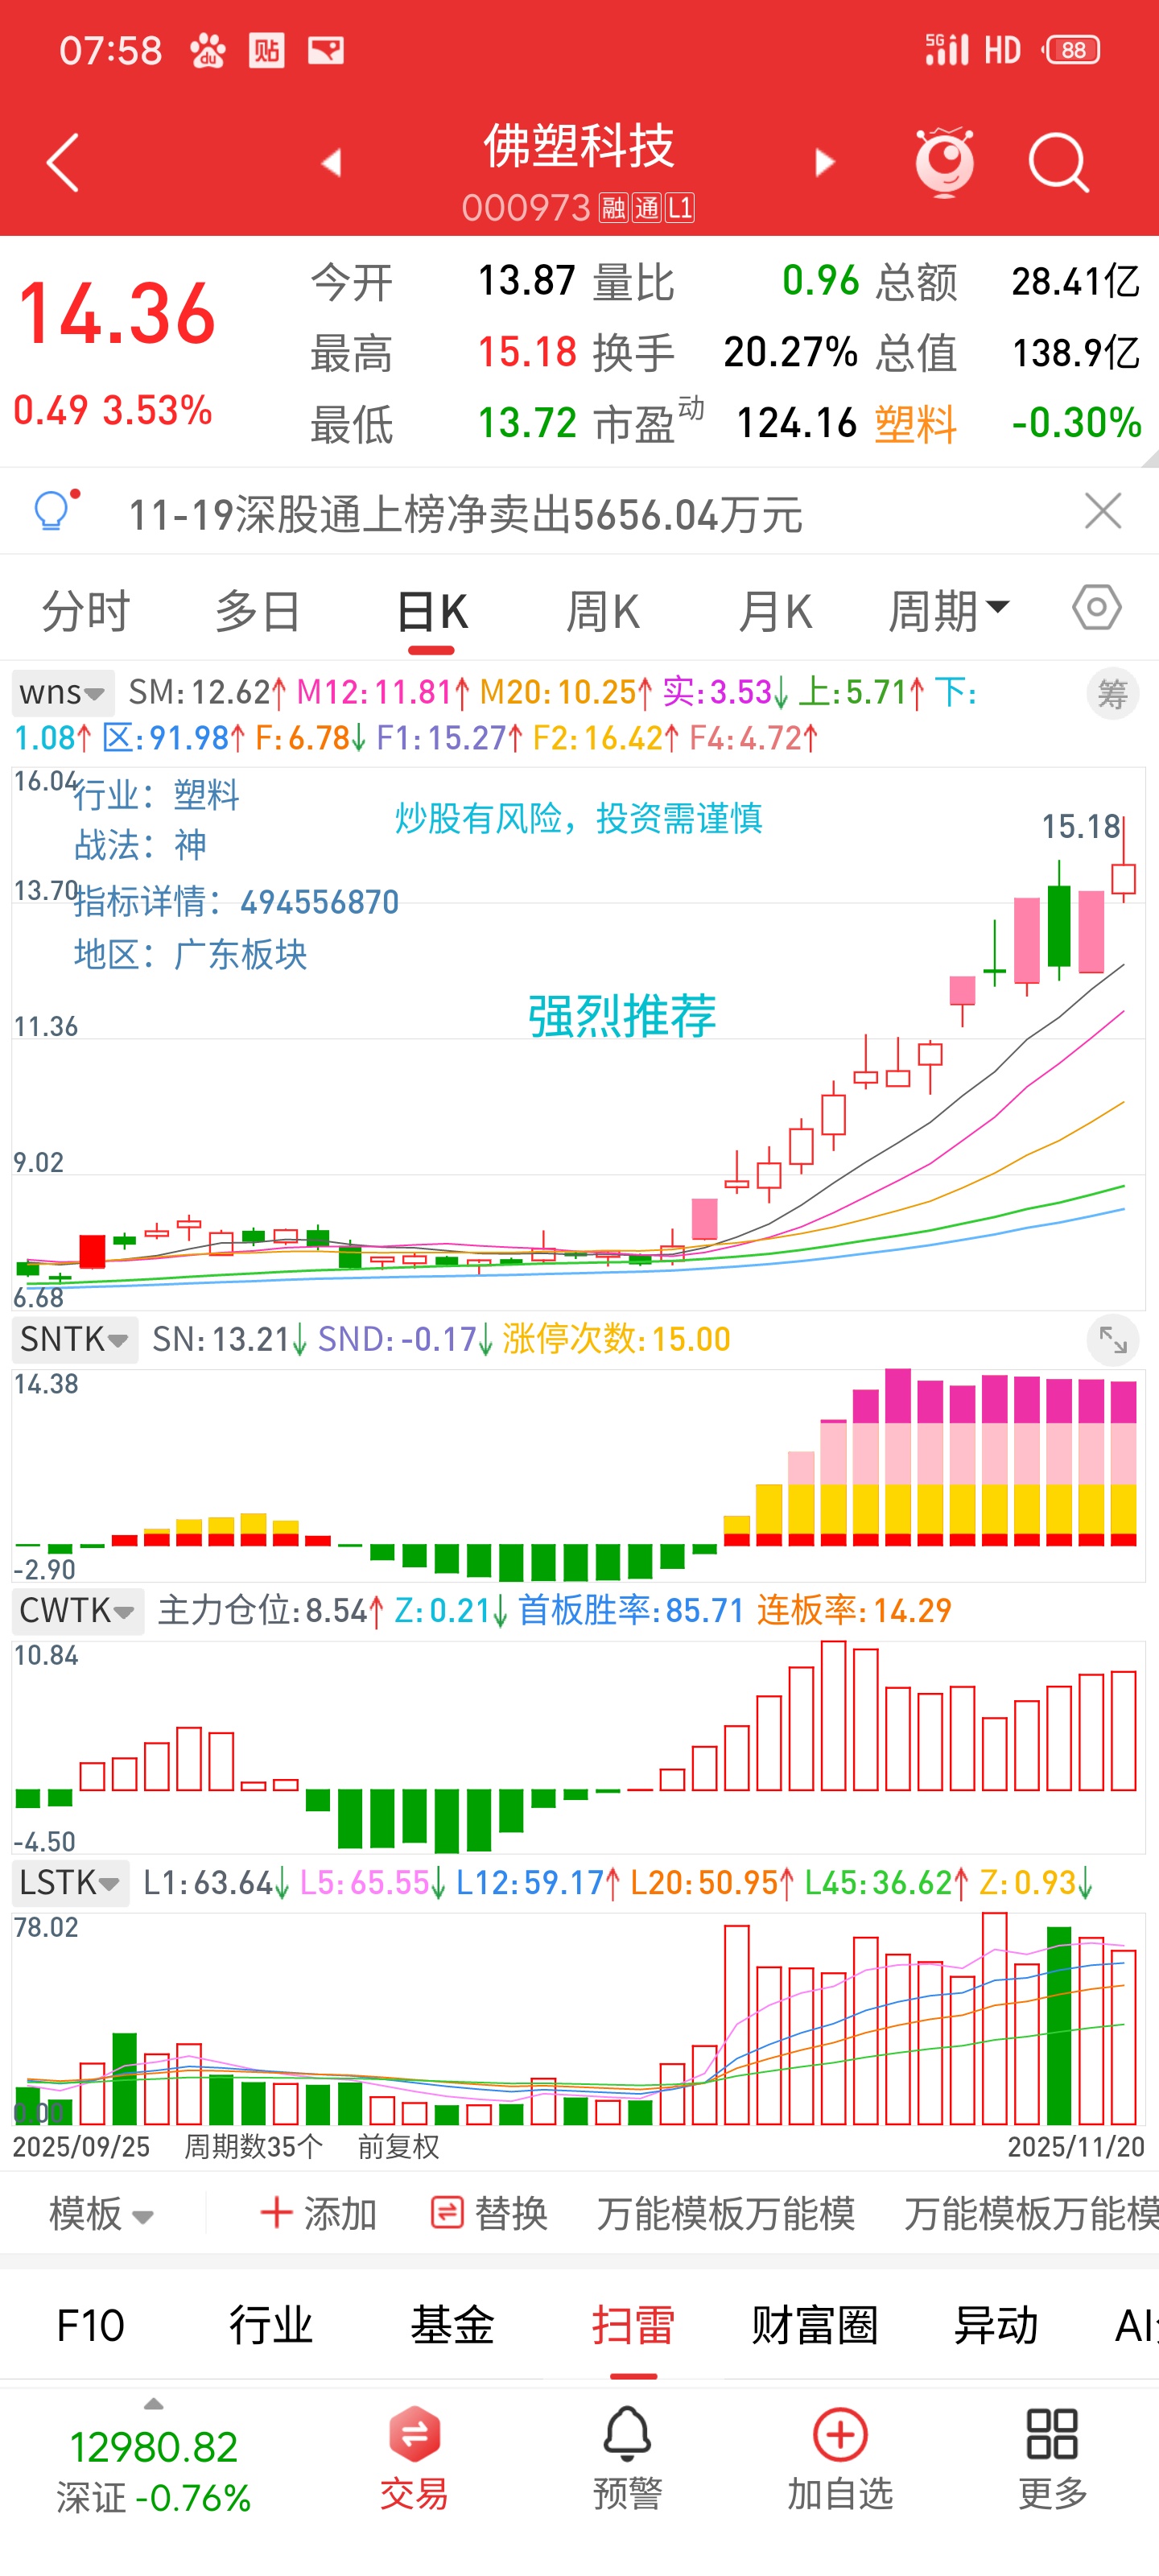Tap 替换 to replace an indicator

[489, 2214]
